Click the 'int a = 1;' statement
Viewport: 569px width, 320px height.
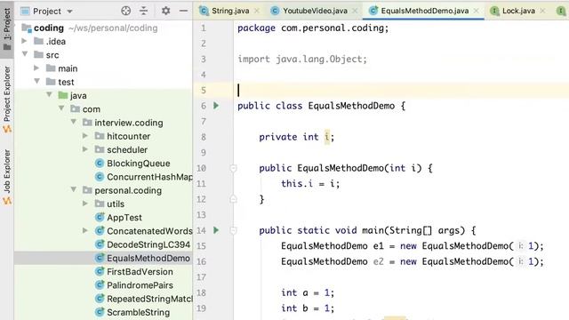(308, 292)
